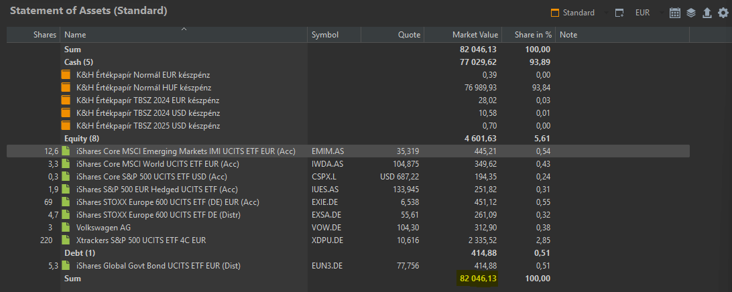Click the orange icon of TBSZ 2024 EUR készpénz
The width and height of the screenshot is (732, 292).
(66, 100)
